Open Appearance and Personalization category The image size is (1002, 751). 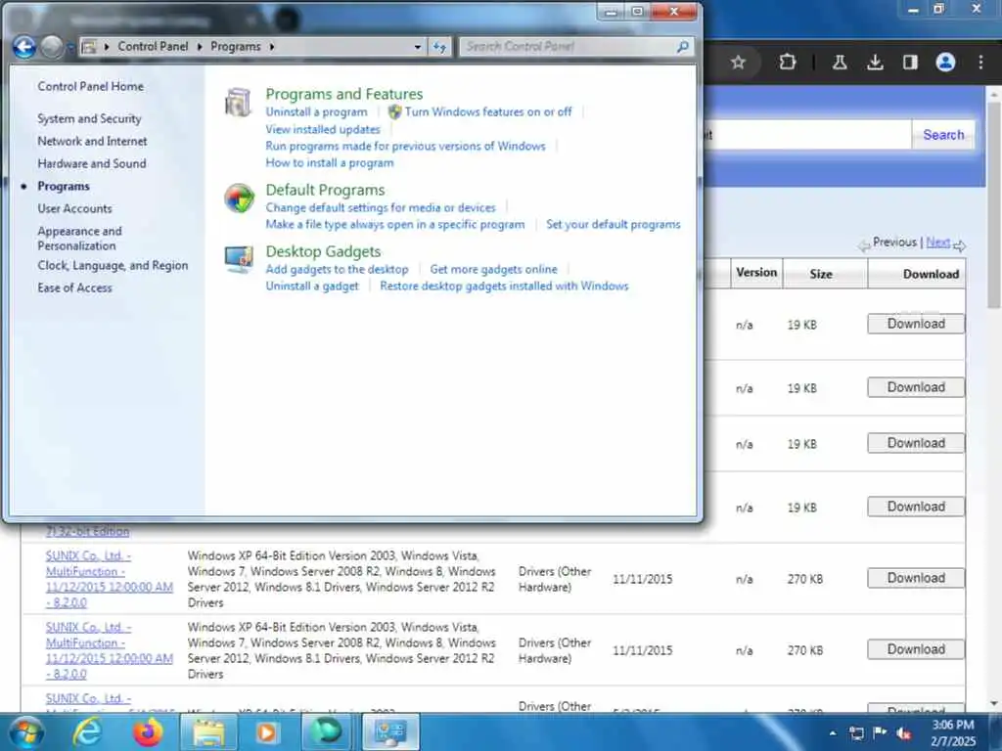[x=79, y=239]
